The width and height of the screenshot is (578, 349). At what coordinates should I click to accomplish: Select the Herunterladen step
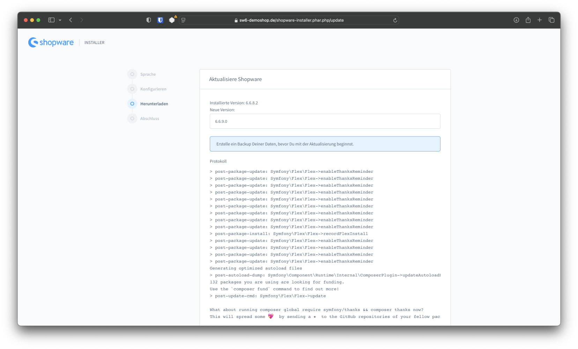click(154, 104)
